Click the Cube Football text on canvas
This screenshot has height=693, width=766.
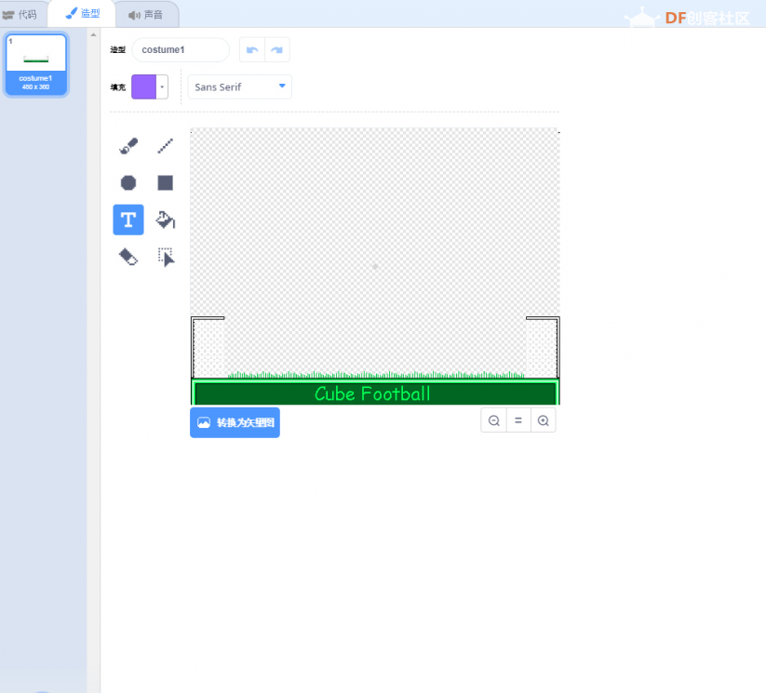pyautogui.click(x=372, y=393)
